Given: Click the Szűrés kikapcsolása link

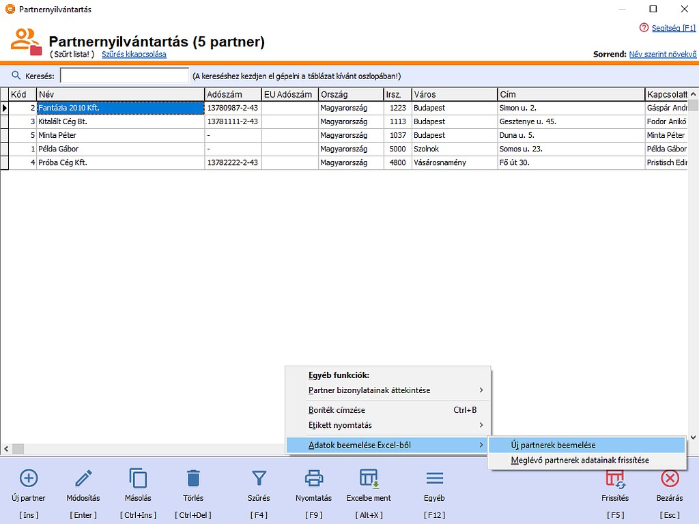Looking at the screenshot, I should 134,55.
